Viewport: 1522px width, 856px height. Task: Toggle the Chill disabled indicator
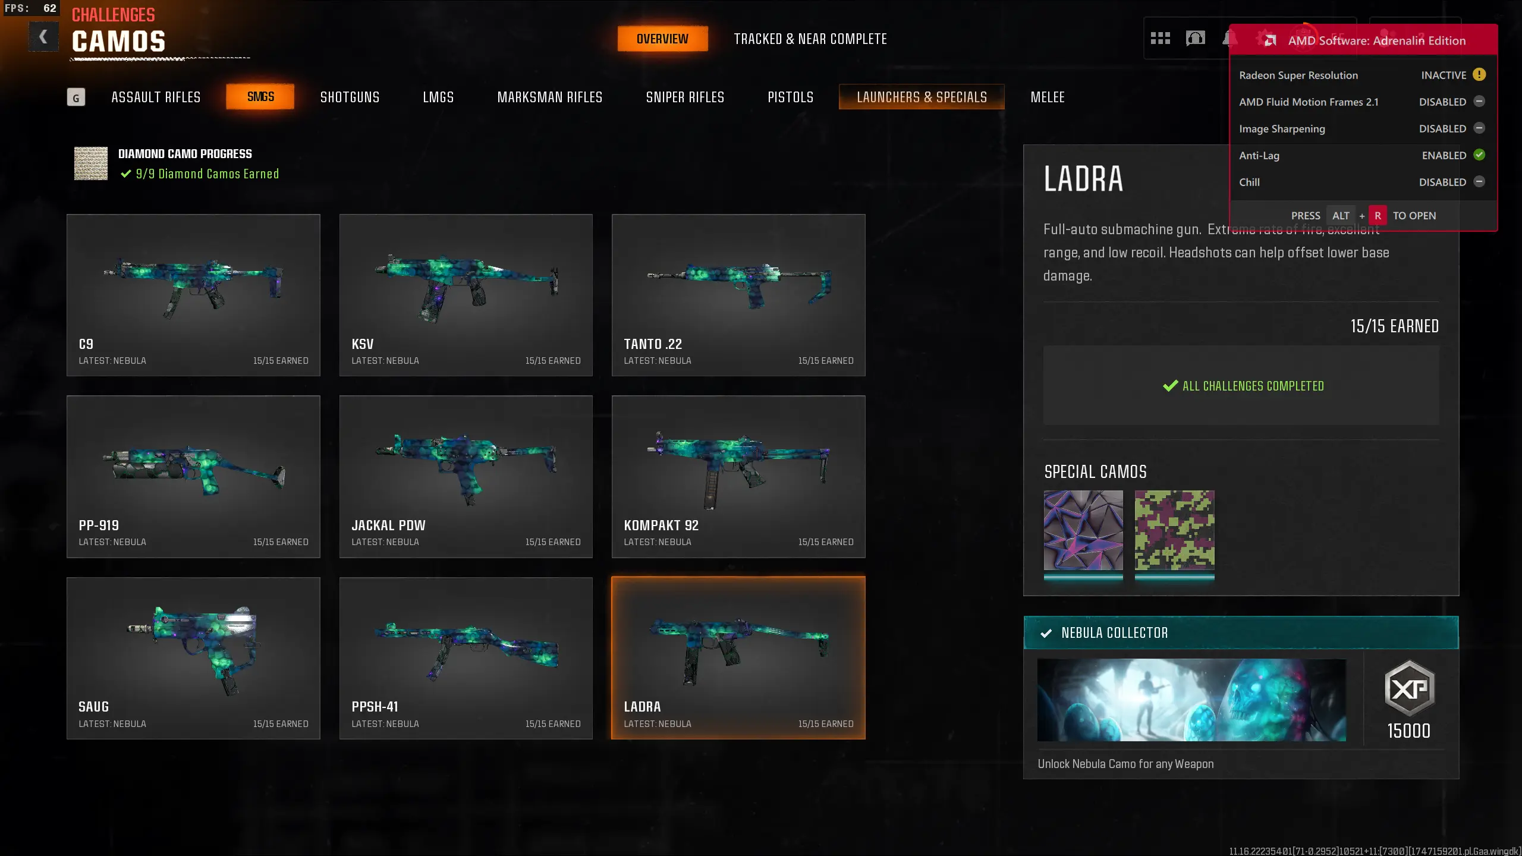[x=1479, y=182]
